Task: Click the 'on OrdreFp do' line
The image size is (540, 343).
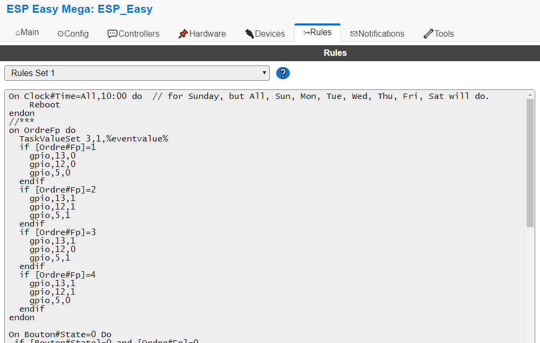Action: click(42, 130)
